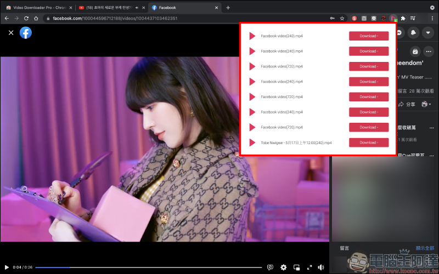Screen dimensions: 439x274
Task: Bookmark this page with the star
Action: coord(342,18)
